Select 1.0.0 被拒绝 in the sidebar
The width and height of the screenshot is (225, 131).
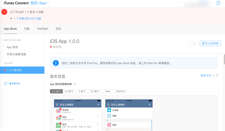pos(22,70)
